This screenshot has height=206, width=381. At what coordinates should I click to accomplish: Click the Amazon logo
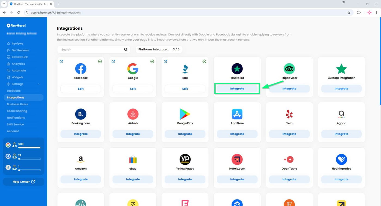coord(81,160)
